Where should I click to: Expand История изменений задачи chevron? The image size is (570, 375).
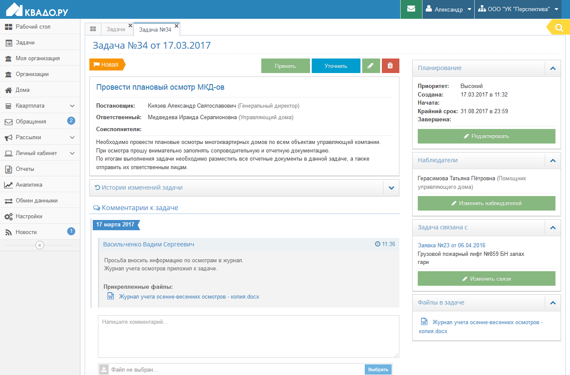point(391,187)
